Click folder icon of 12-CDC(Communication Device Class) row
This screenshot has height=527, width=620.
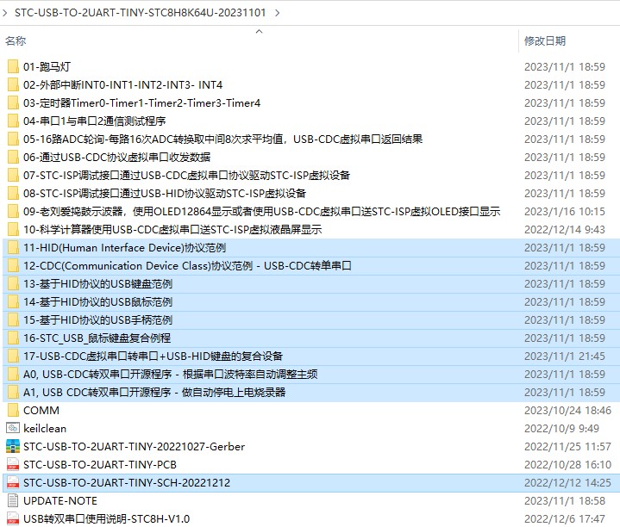coord(13,266)
